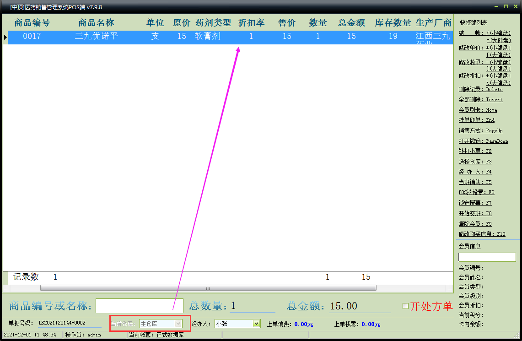Screen dimensions: 522x341
Task: Click the 上单找零 value 0.00元
Action: click(x=371, y=325)
